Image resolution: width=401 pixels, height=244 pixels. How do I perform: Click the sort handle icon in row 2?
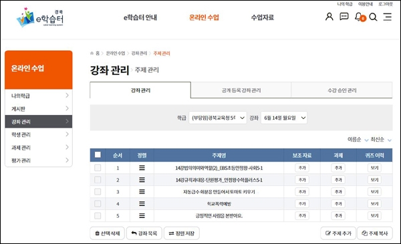coord(142,180)
